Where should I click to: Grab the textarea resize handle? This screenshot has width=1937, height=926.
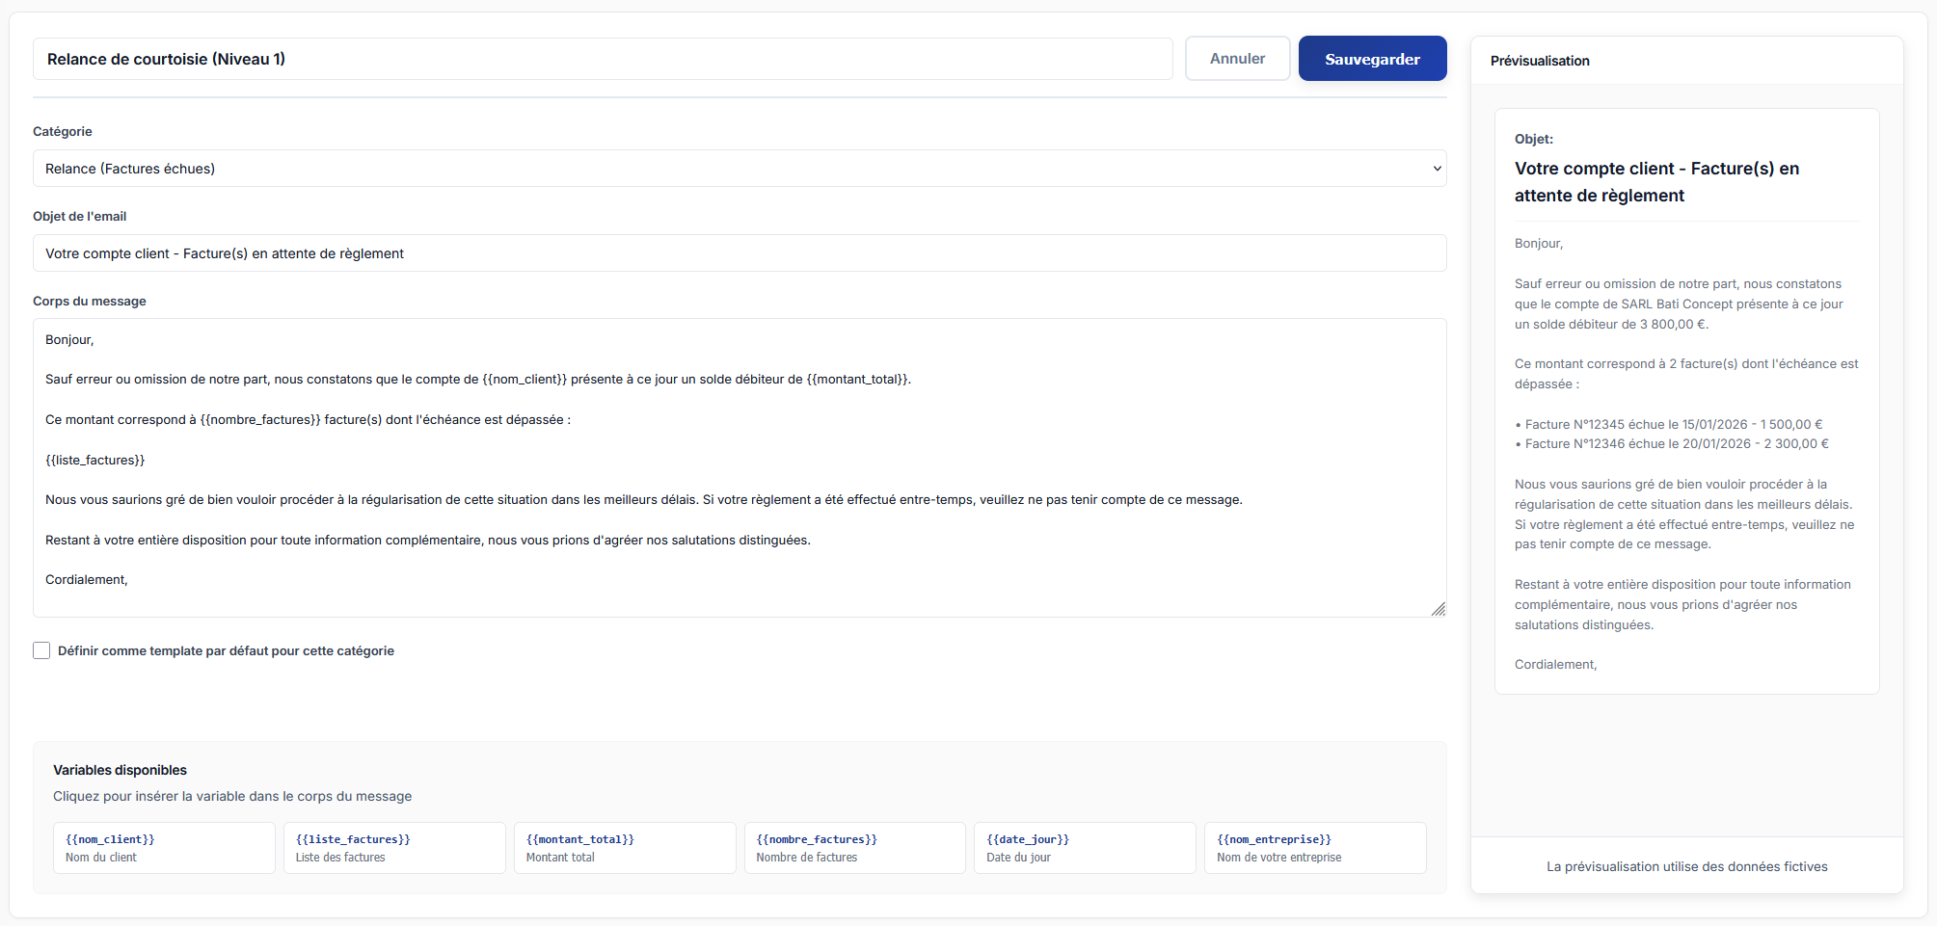[x=1438, y=609]
